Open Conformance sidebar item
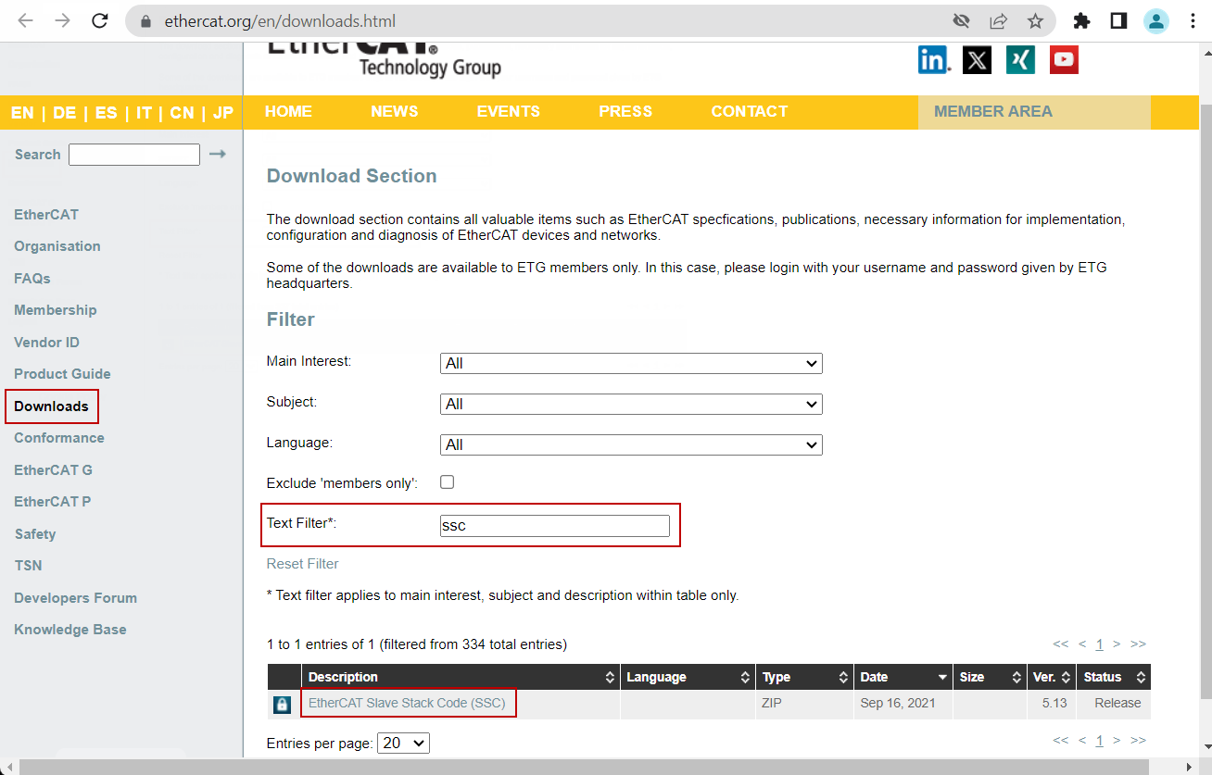 click(x=59, y=438)
